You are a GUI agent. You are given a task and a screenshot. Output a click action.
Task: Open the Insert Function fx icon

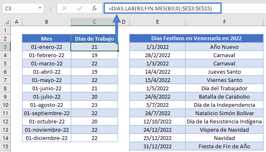[94, 8]
